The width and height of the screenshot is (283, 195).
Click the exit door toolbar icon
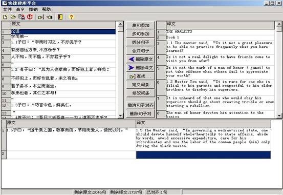pyautogui.click(x=60, y=17)
